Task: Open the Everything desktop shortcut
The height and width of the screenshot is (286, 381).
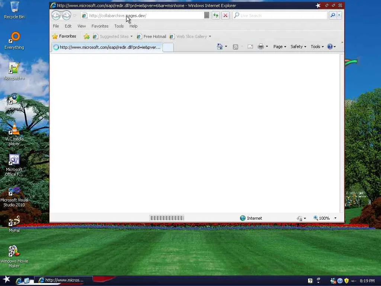Action: pos(15,41)
